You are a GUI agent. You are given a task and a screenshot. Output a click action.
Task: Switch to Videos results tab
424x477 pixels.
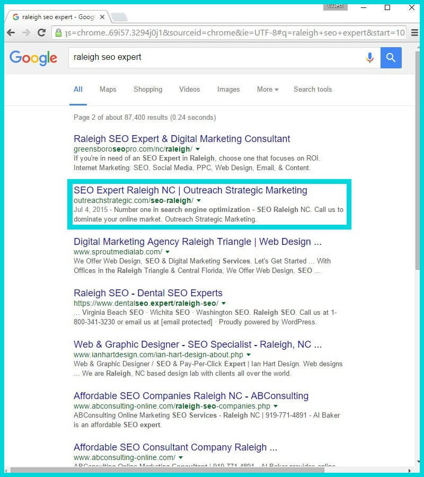(190, 90)
